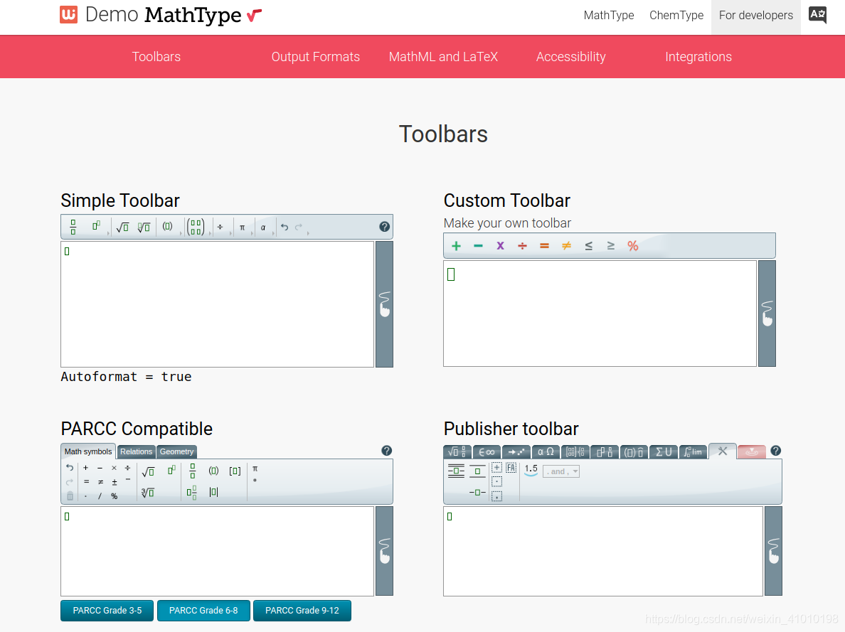Insert parentheses in the Simple Toolbar

[168, 226]
